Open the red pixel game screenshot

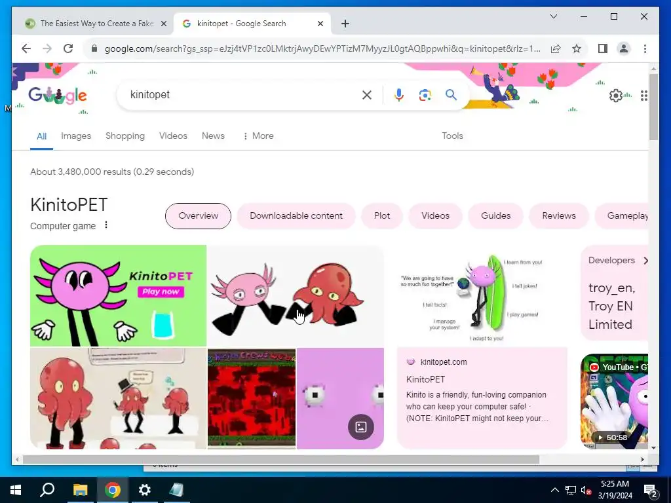252,399
